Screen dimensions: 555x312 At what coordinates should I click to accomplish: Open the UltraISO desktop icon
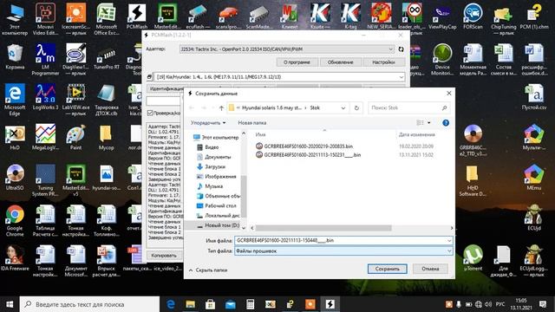coord(15,178)
